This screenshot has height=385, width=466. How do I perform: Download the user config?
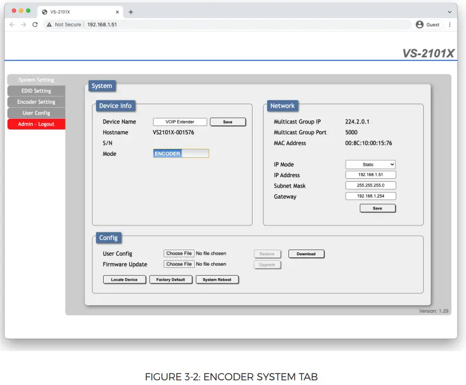point(306,254)
